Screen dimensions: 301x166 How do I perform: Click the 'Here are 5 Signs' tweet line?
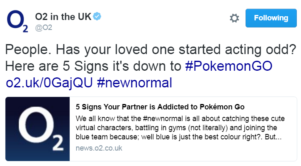pos(93,66)
